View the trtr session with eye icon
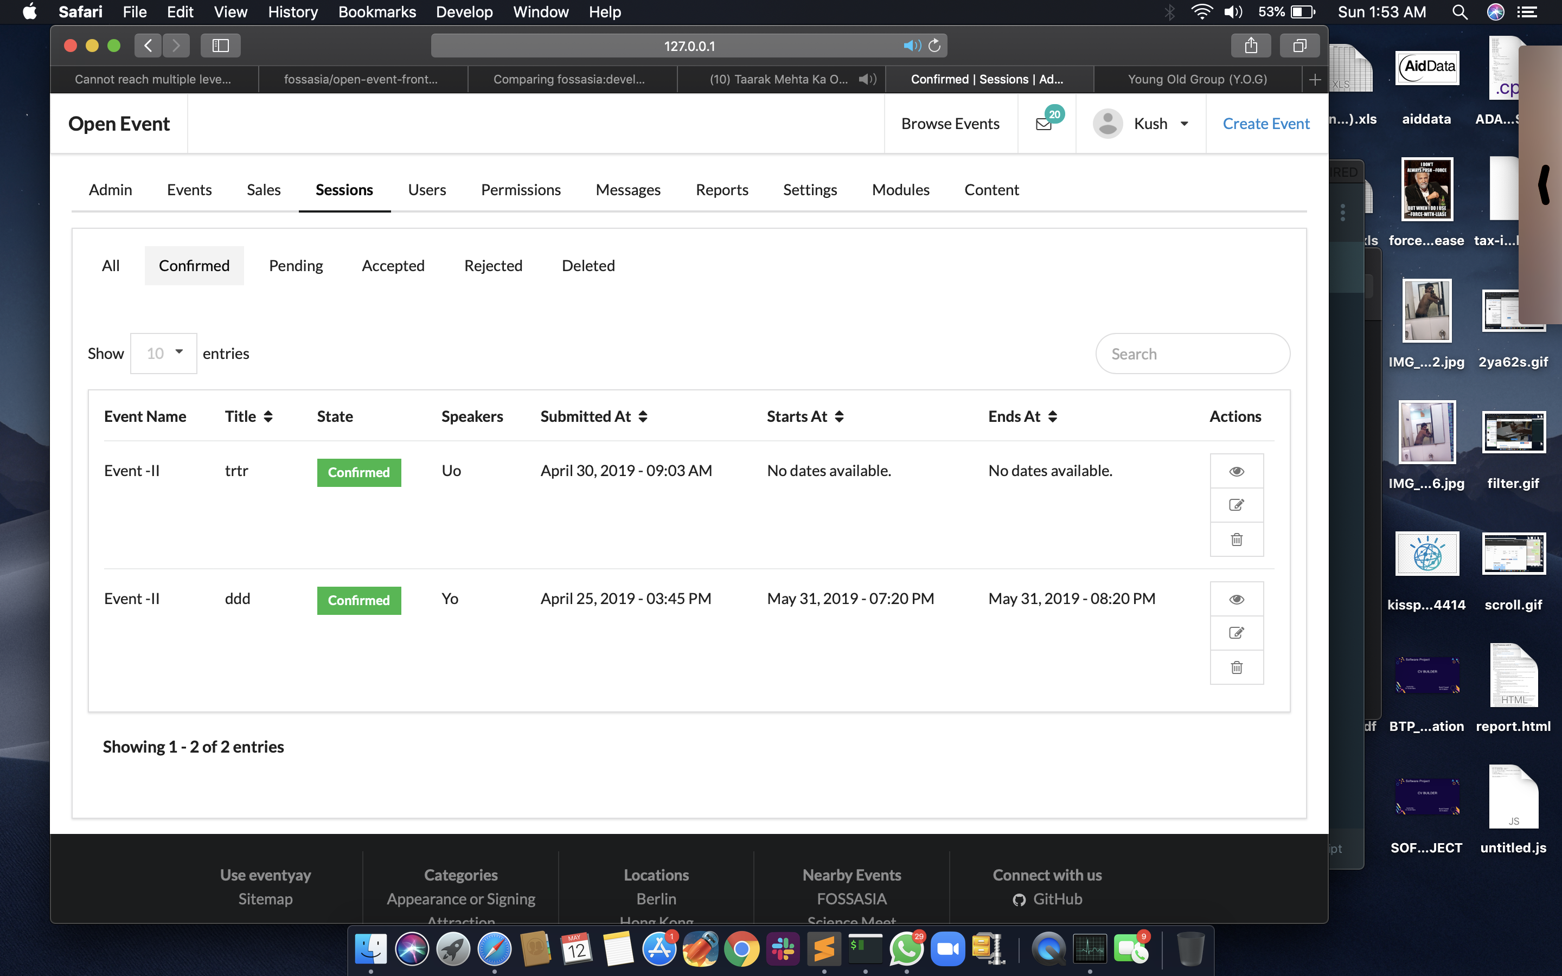 click(x=1236, y=471)
